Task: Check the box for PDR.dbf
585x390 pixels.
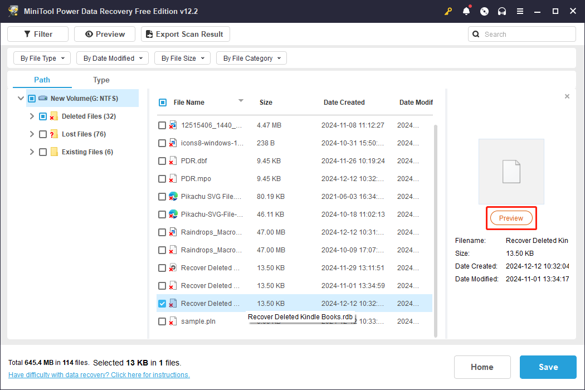Action: pyautogui.click(x=162, y=161)
